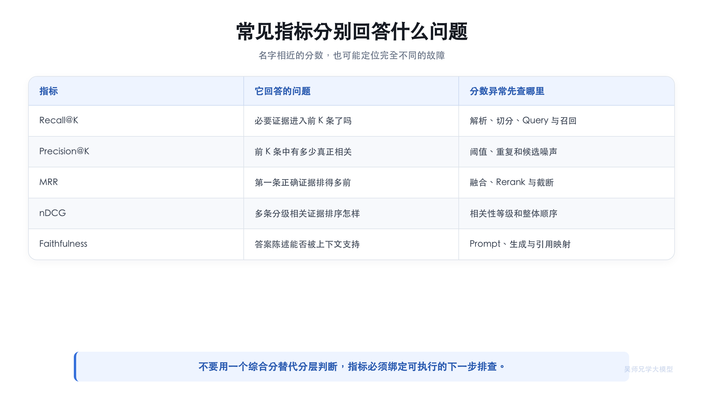703x395 pixels.
Task: Select the cell 阈值、重复和候选噪声
Action: (x=567, y=152)
